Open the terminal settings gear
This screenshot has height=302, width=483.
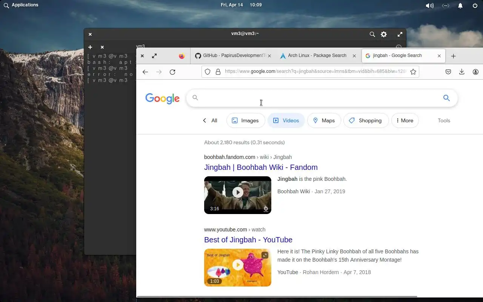click(384, 34)
